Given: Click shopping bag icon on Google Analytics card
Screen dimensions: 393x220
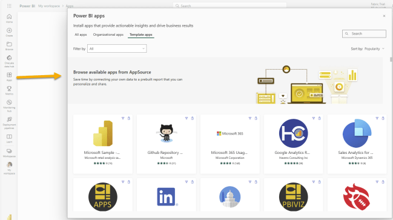Looking at the screenshot, I should coord(319,118).
